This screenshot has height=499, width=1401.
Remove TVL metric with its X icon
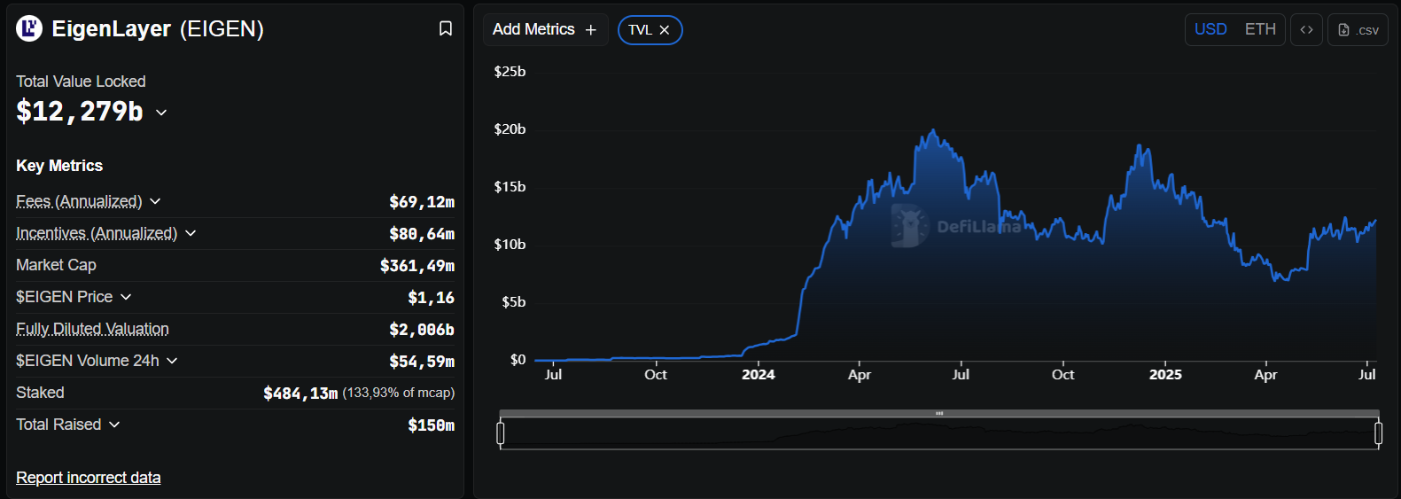point(665,30)
